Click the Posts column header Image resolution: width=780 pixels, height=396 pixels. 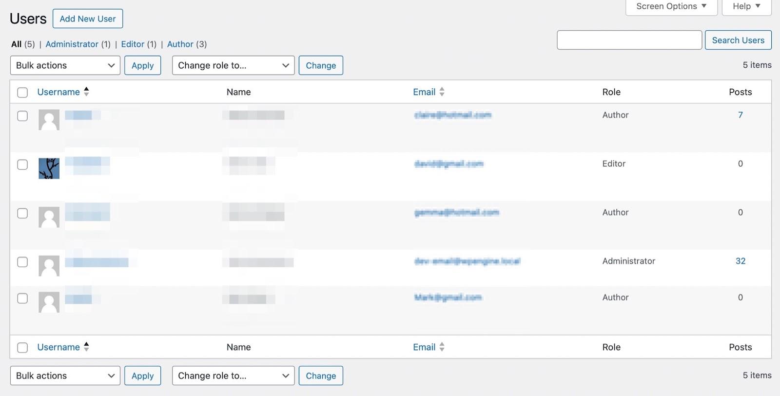(740, 92)
